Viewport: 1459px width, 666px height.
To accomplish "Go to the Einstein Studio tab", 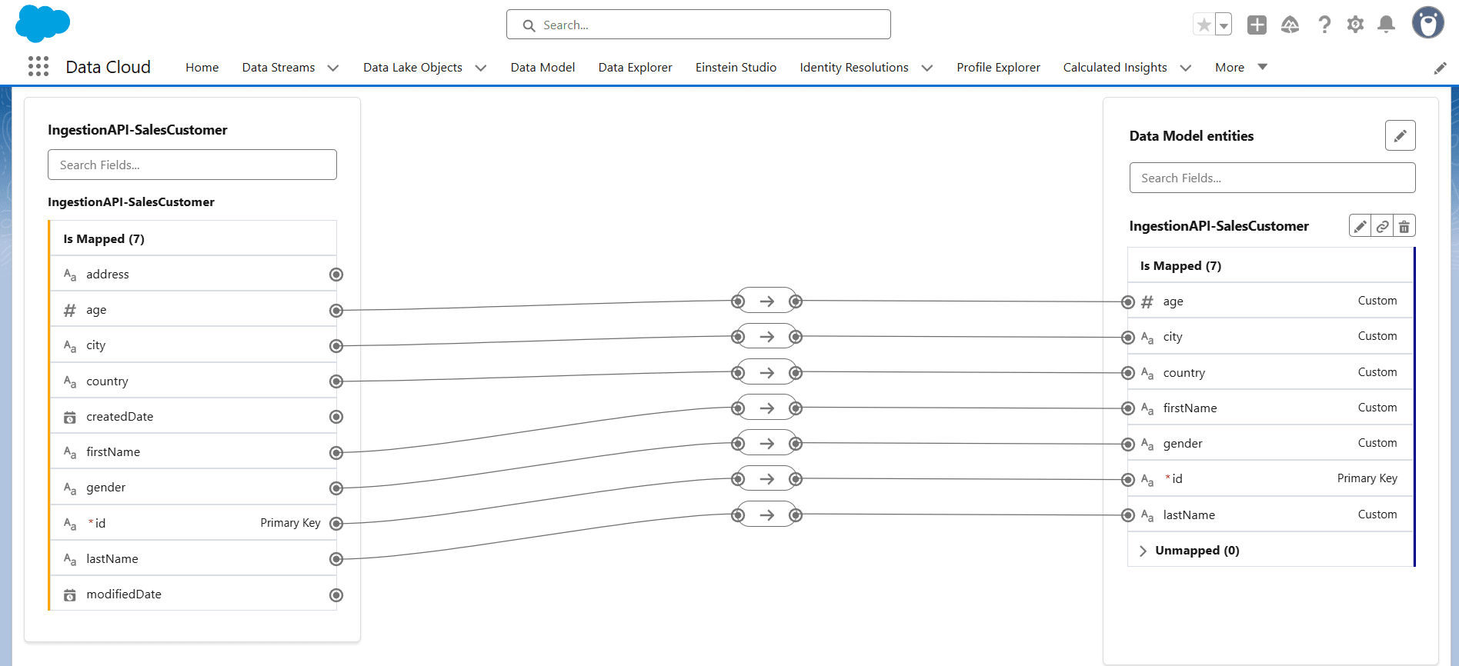I will (736, 68).
